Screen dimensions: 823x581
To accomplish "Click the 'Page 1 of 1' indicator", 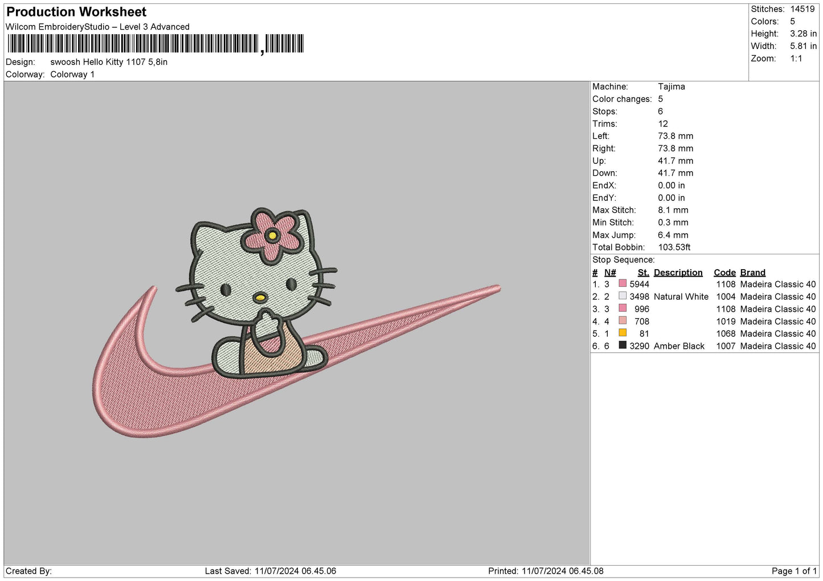I will (x=795, y=571).
